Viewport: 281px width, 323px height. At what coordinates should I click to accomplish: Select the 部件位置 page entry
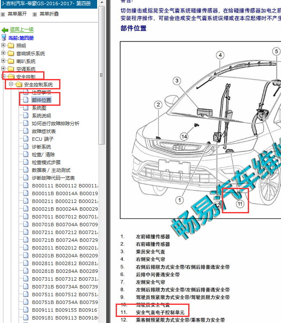click(x=41, y=100)
